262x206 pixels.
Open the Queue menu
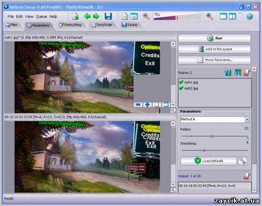tap(41, 17)
